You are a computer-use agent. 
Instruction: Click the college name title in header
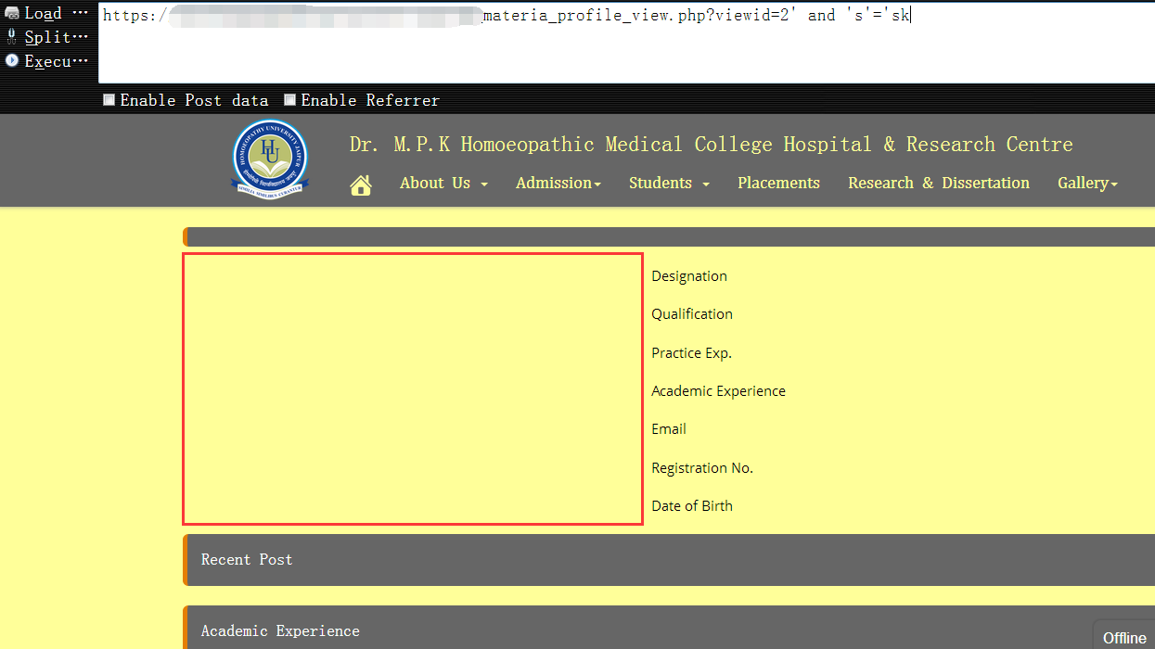click(711, 145)
